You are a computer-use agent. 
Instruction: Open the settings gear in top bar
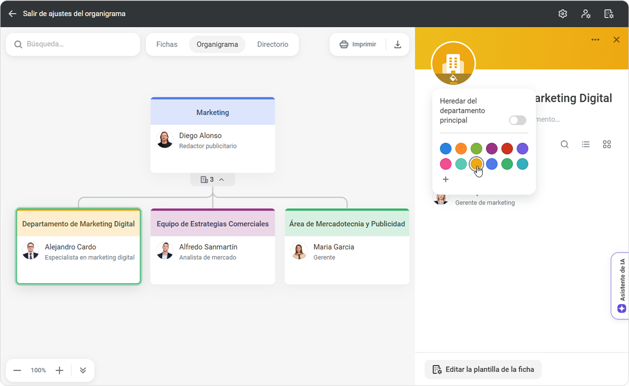pyautogui.click(x=563, y=14)
